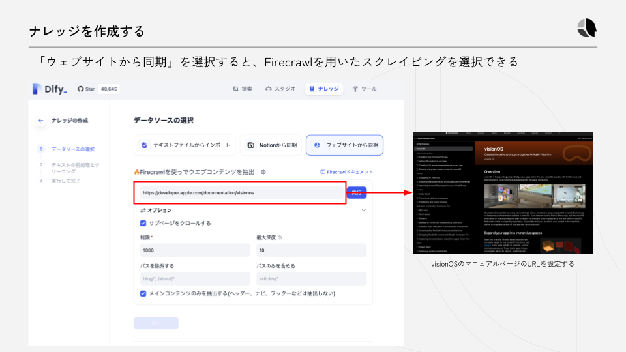626x352 pixels.
Task: Click the パスを除外する input field
Action: 195,278
